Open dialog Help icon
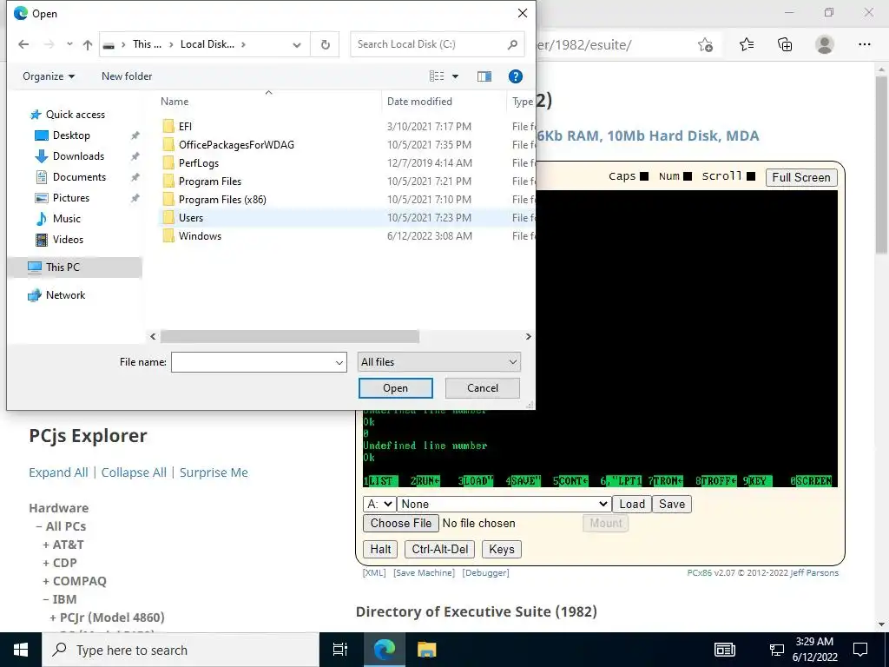 coord(515,76)
